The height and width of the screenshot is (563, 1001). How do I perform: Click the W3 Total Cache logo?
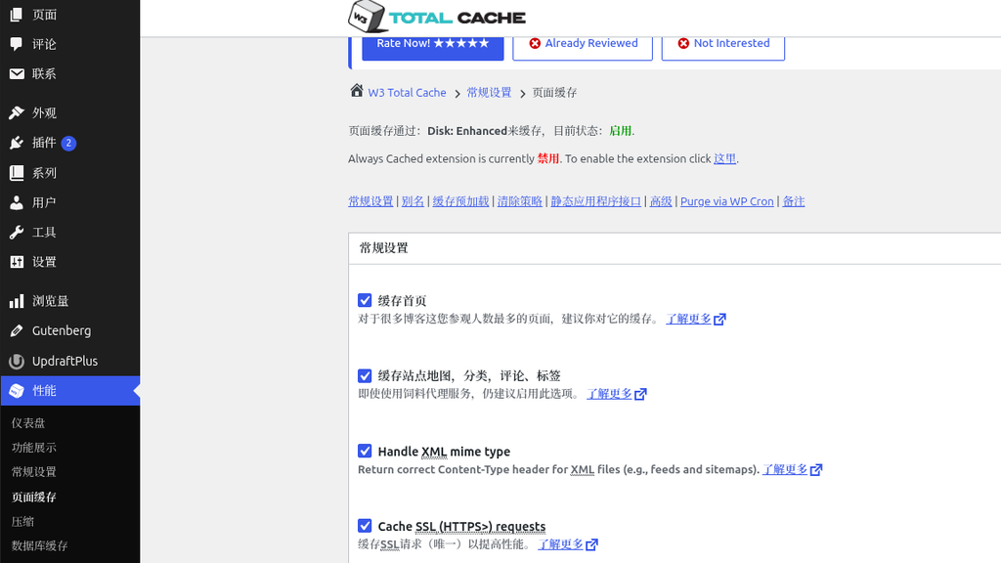[437, 17]
